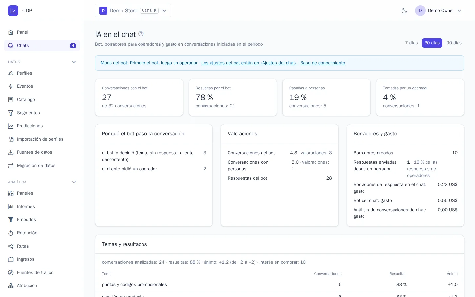Select the 30 días period tab
475x297 pixels.
tap(432, 43)
